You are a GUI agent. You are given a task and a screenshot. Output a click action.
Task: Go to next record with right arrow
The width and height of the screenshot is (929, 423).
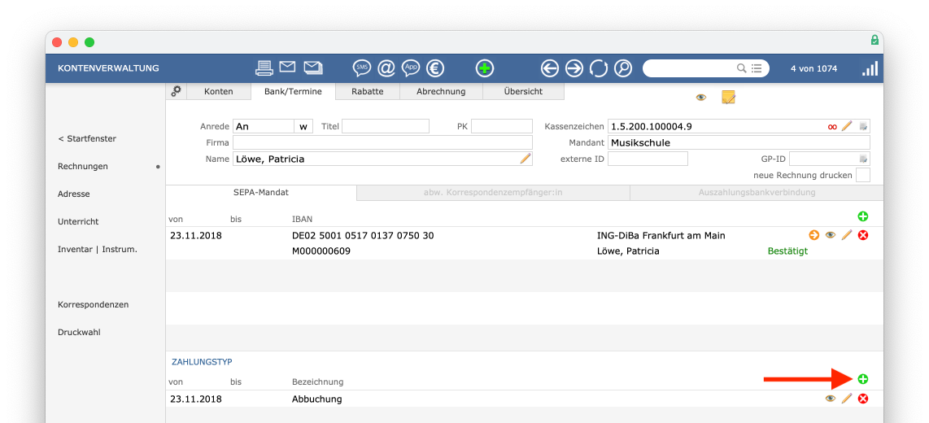pyautogui.click(x=574, y=68)
